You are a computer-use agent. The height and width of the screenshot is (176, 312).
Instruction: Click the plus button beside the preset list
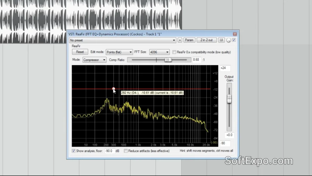(x=180, y=40)
